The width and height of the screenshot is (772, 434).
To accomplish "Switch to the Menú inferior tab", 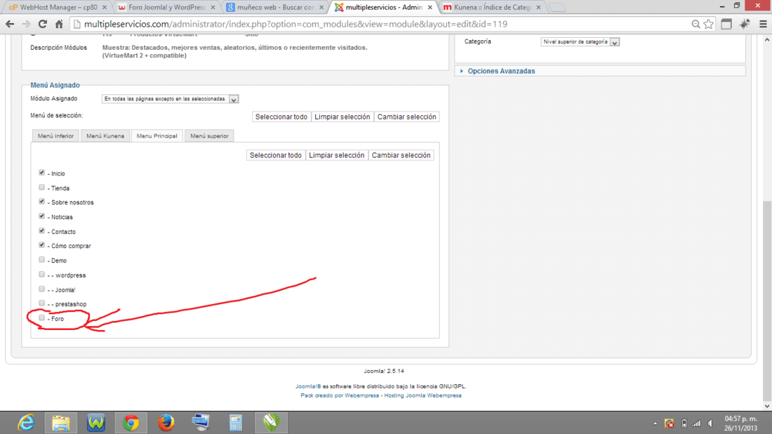I will pyautogui.click(x=55, y=136).
